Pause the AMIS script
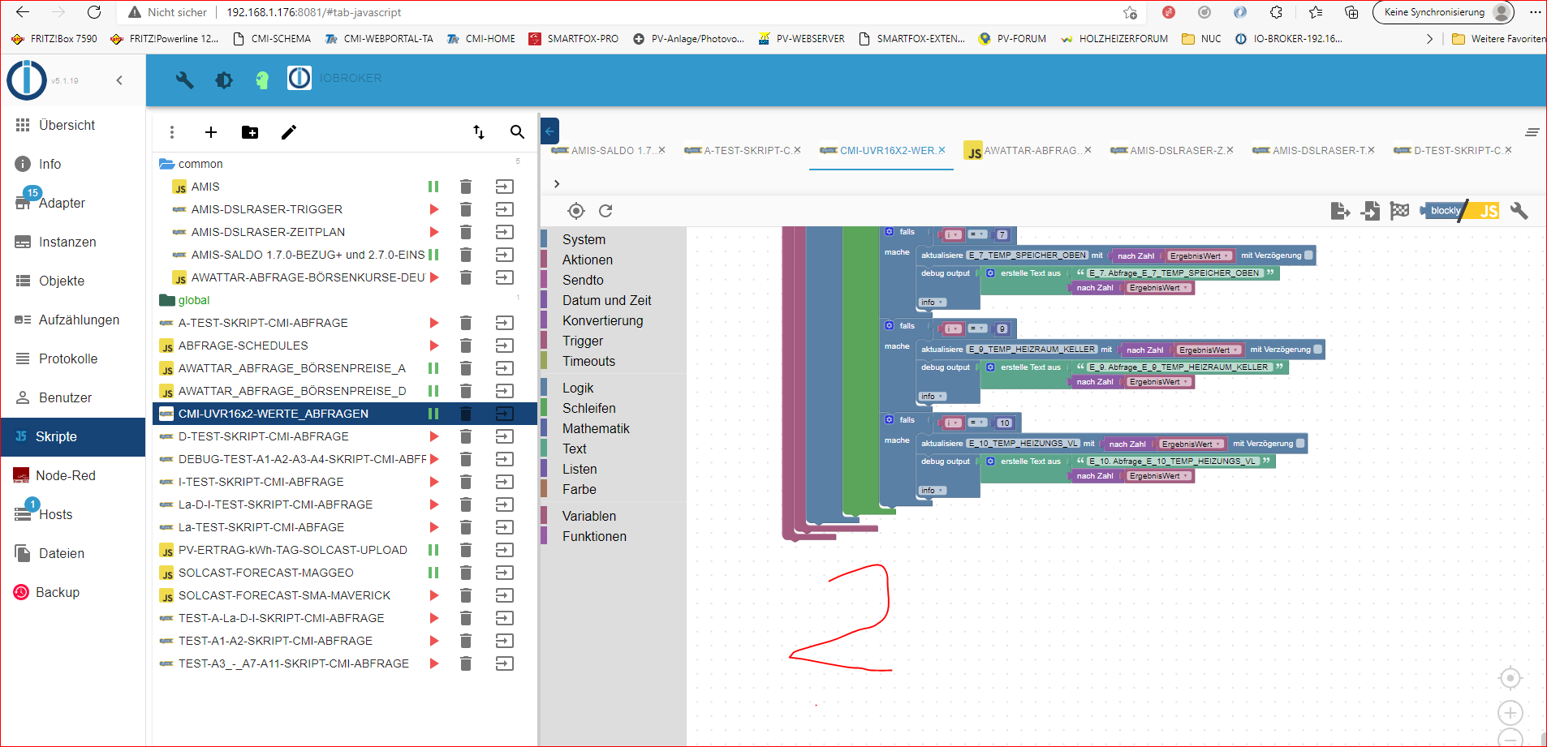Screen dimensions: 1547x747 (433, 187)
